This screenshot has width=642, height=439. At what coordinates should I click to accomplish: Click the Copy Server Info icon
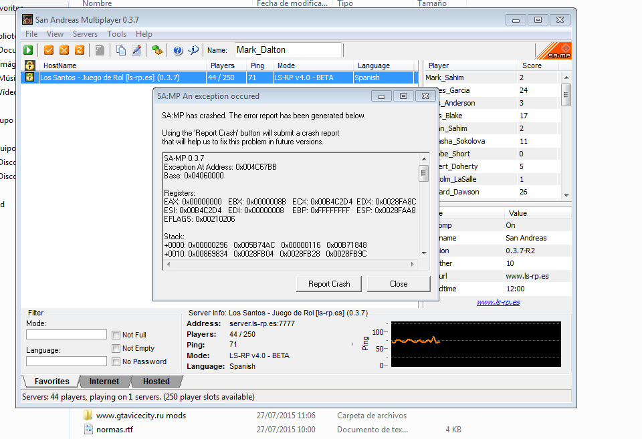pyautogui.click(x=121, y=50)
